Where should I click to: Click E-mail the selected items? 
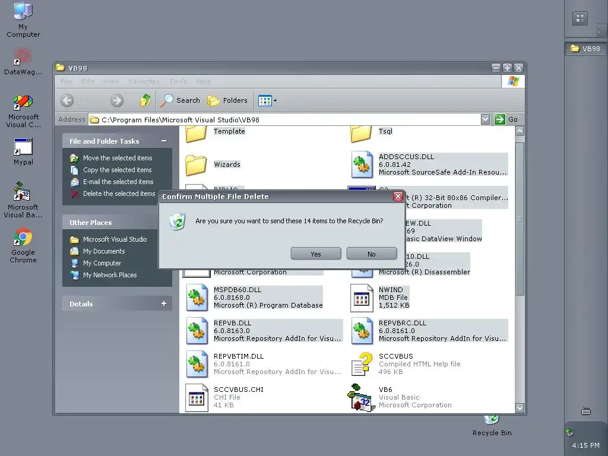(118, 182)
